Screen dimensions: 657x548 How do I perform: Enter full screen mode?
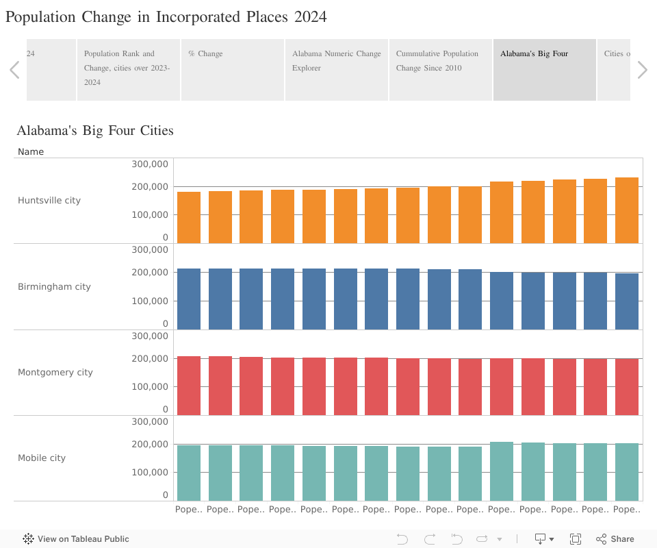pyautogui.click(x=576, y=539)
